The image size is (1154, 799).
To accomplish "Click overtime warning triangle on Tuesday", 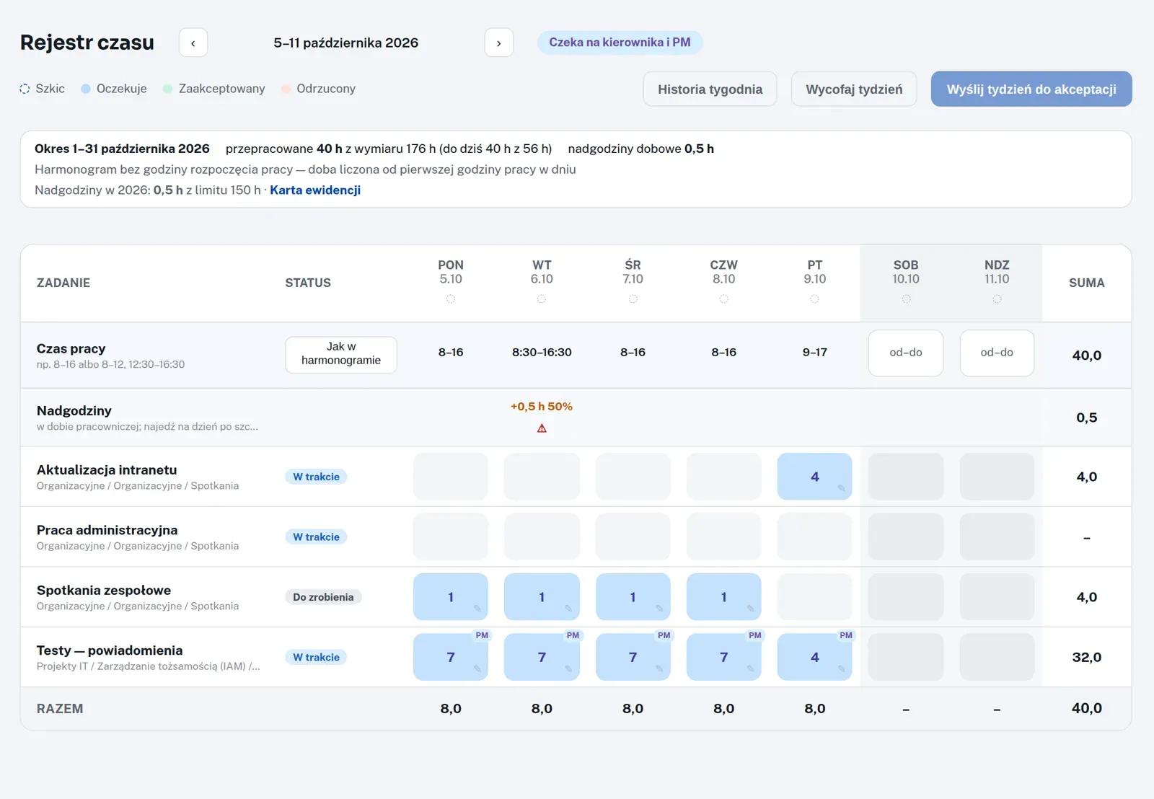I will coord(542,428).
